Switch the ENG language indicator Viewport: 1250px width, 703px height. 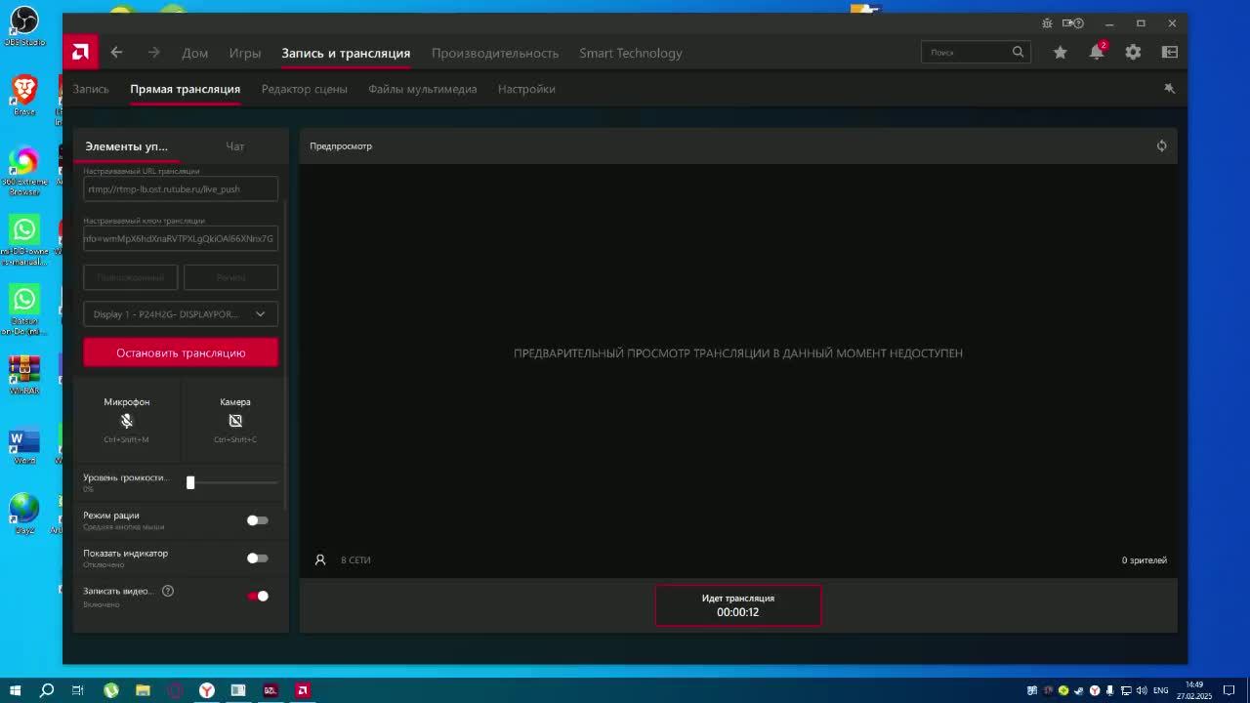tap(1160, 690)
